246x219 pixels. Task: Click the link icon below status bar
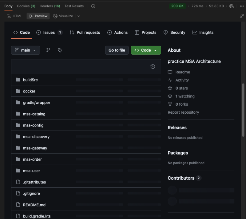pyautogui.click(x=242, y=16)
